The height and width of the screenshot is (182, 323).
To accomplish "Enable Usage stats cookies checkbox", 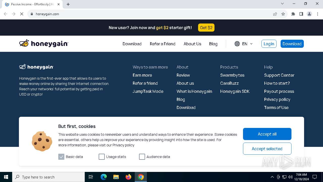I will pos(102,157).
